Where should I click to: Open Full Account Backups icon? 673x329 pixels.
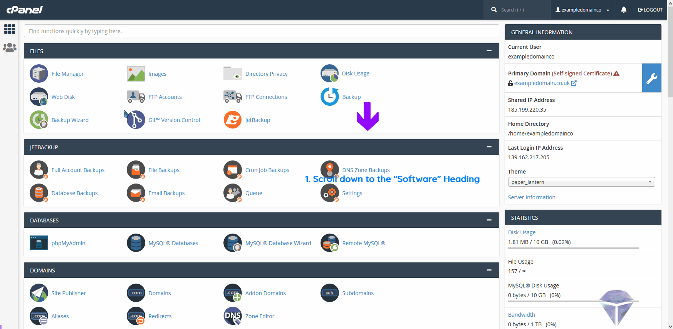pos(39,170)
